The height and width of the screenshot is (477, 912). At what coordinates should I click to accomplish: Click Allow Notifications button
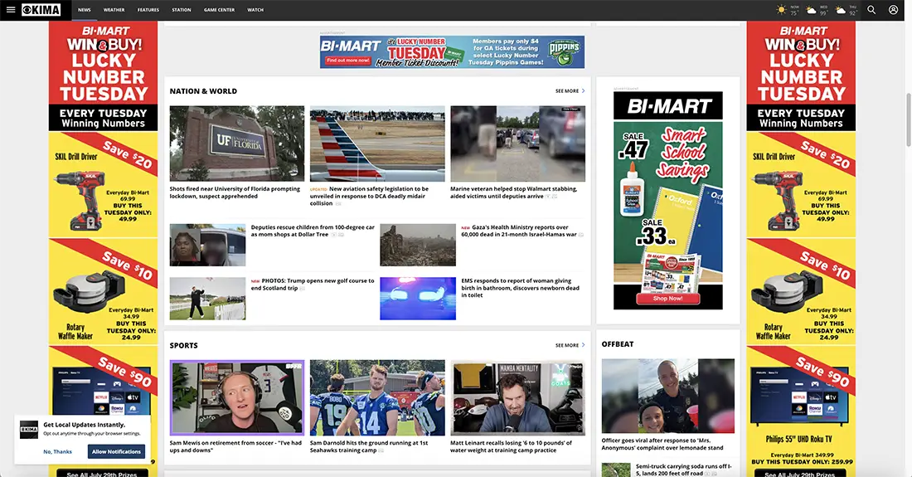116,451
